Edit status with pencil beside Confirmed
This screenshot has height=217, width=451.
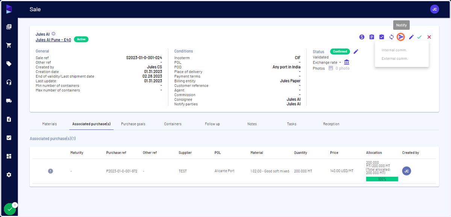[356, 52]
